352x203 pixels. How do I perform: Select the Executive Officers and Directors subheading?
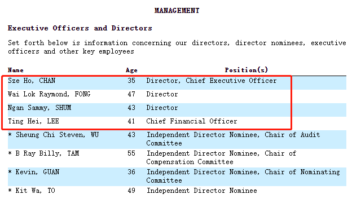click(x=80, y=28)
